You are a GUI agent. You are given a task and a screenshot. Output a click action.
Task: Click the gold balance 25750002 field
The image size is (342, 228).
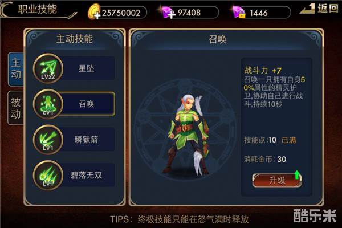121,13
